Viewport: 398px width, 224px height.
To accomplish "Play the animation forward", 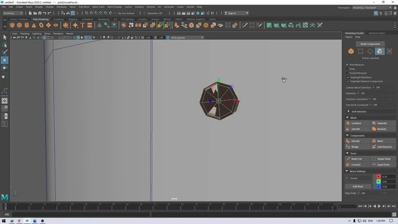I will point(379,206).
